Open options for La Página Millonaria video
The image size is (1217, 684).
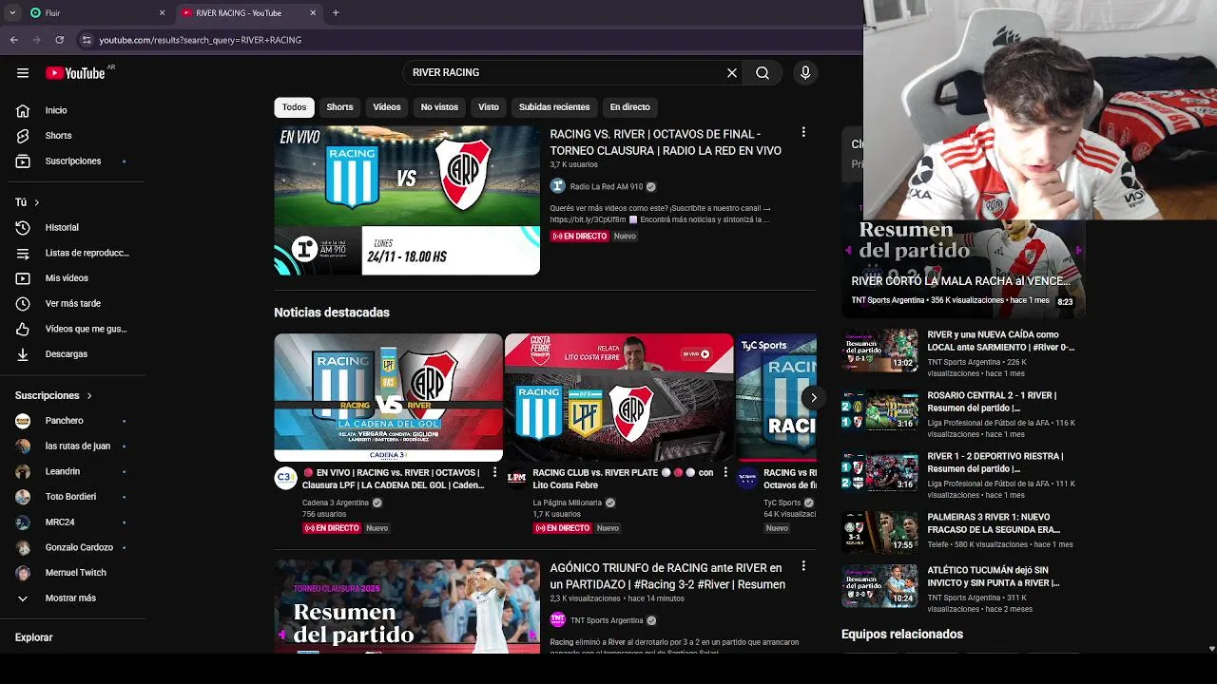(x=725, y=472)
